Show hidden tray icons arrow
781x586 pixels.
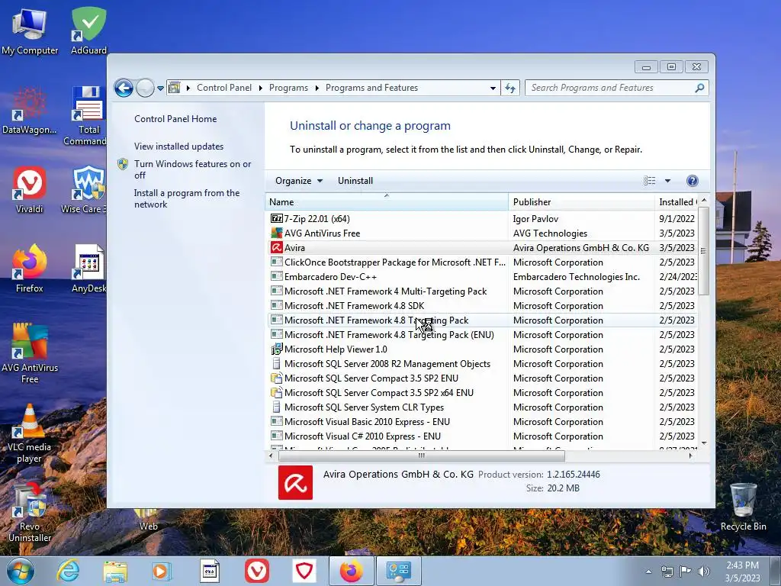[x=648, y=572]
